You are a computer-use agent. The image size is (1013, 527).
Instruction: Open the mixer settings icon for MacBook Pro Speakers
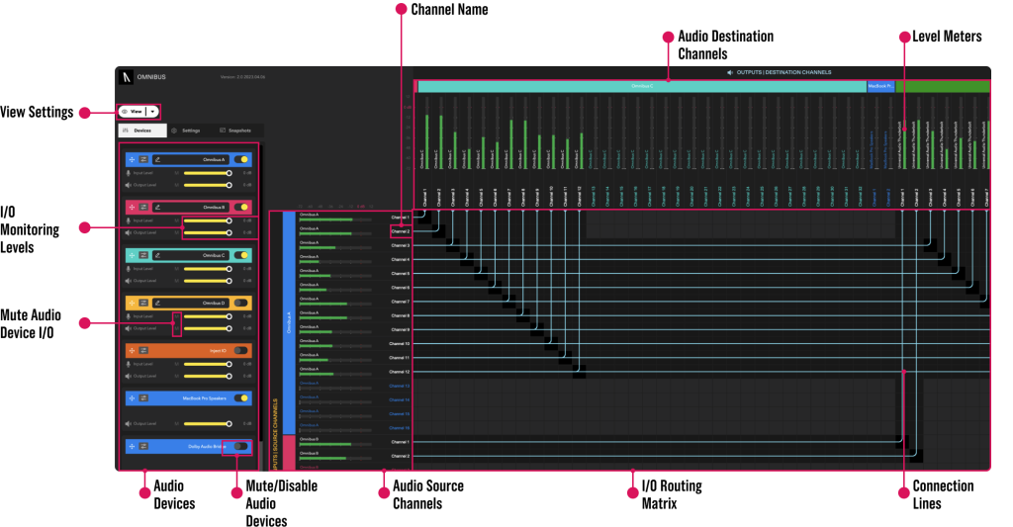[x=143, y=398]
